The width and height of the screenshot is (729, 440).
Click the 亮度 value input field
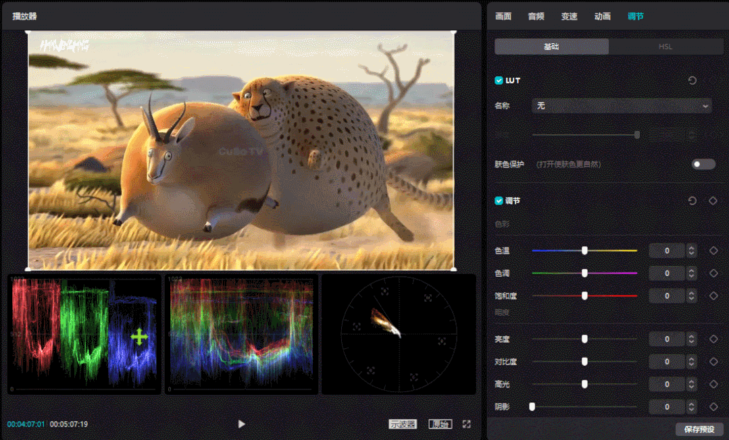667,339
